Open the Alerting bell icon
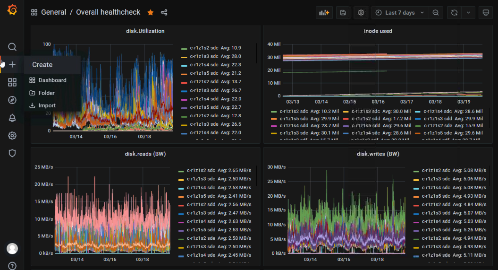This screenshot has width=498, height=270. click(x=12, y=118)
